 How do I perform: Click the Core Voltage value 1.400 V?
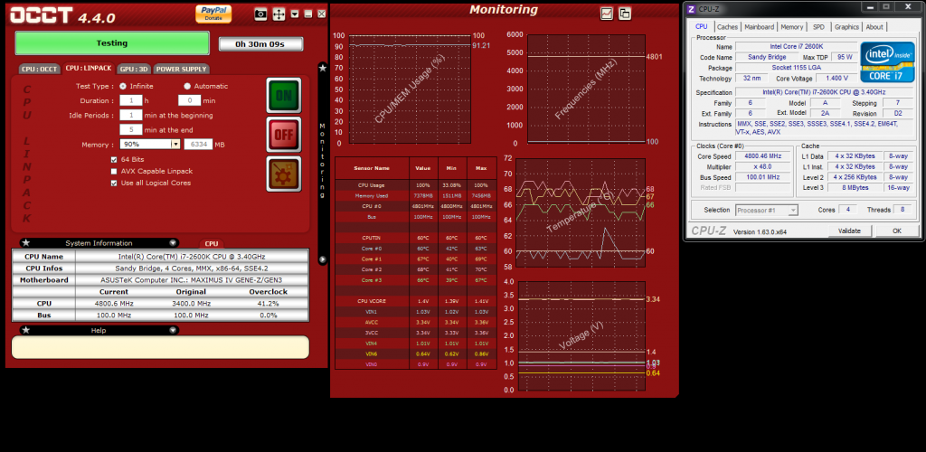[837, 78]
